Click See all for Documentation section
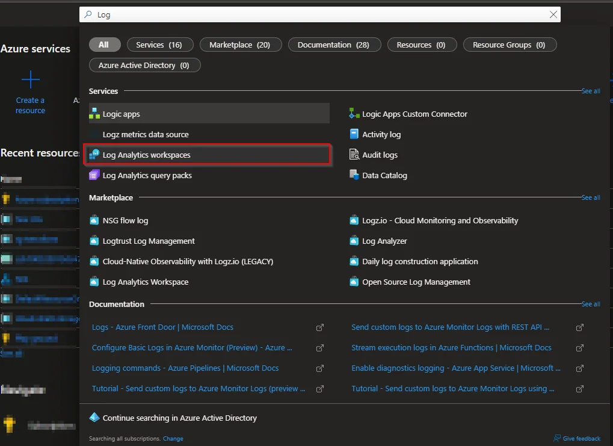Screen dimensions: 613x446 (591, 304)
